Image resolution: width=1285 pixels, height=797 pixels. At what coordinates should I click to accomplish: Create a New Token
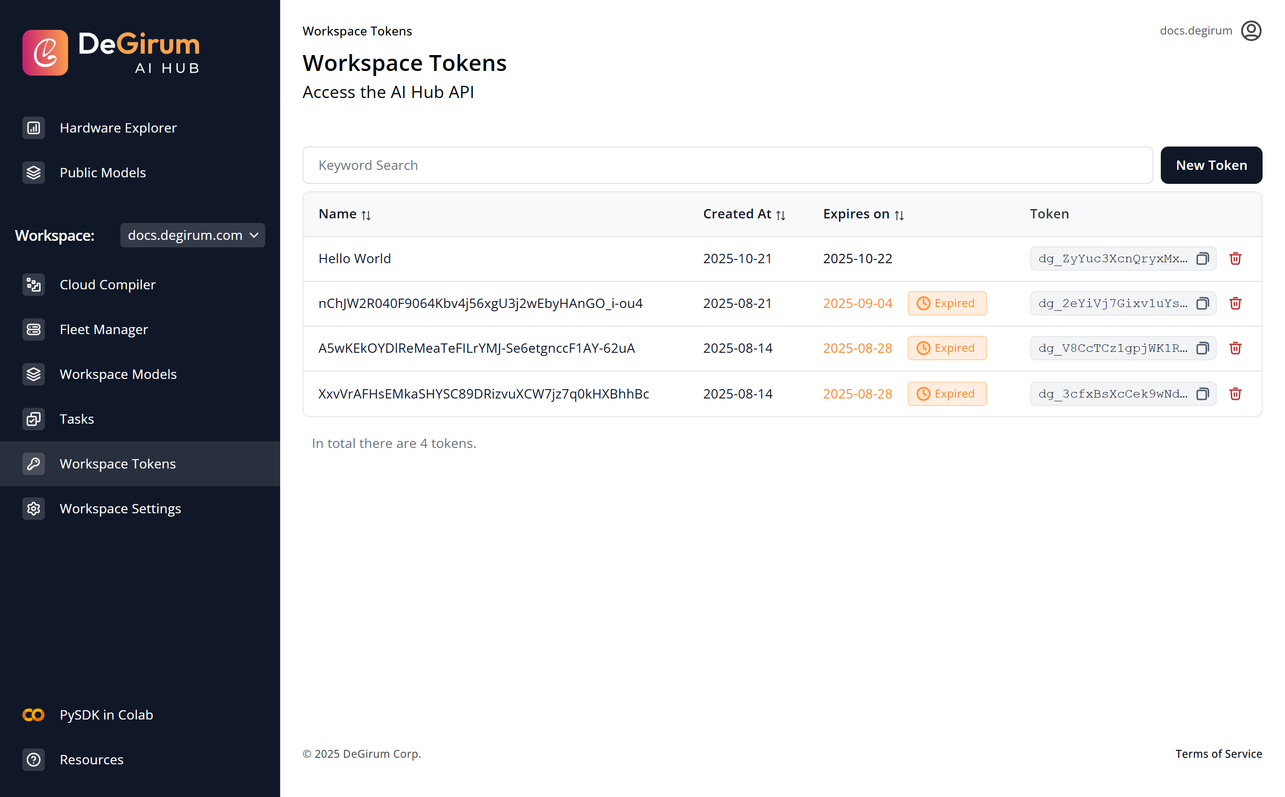pos(1211,165)
